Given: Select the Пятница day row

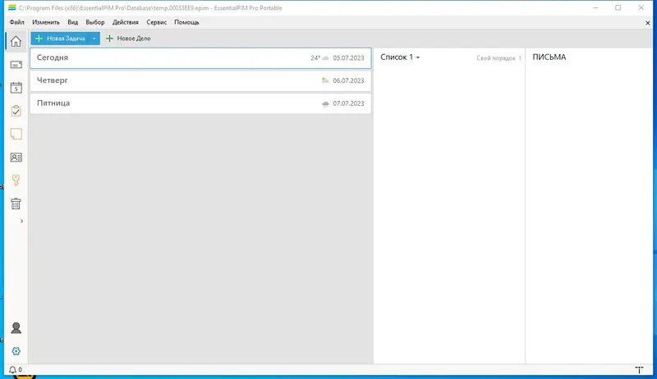Looking at the screenshot, I should point(200,103).
